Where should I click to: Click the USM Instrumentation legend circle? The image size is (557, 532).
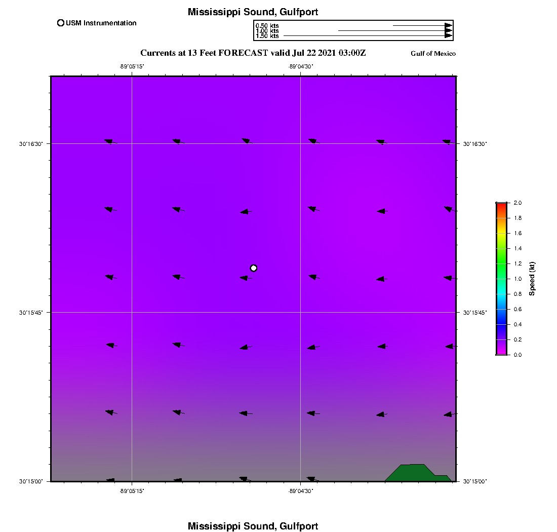click(x=61, y=23)
